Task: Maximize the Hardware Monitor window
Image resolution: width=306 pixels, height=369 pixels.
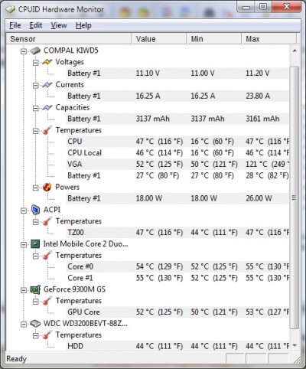Action: (x=263, y=7)
